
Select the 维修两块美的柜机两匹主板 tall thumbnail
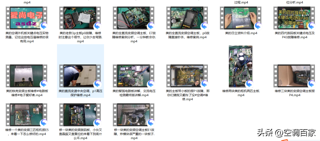[241, 66]
